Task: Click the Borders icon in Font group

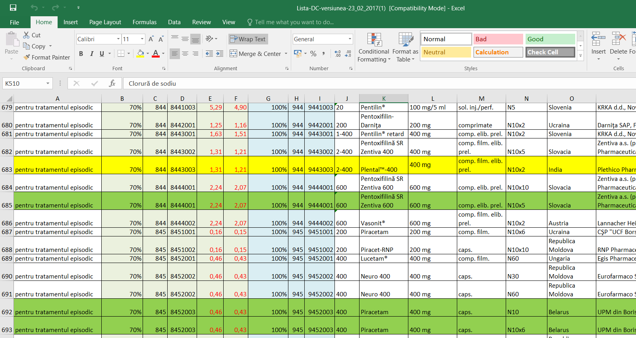Action: click(x=121, y=54)
